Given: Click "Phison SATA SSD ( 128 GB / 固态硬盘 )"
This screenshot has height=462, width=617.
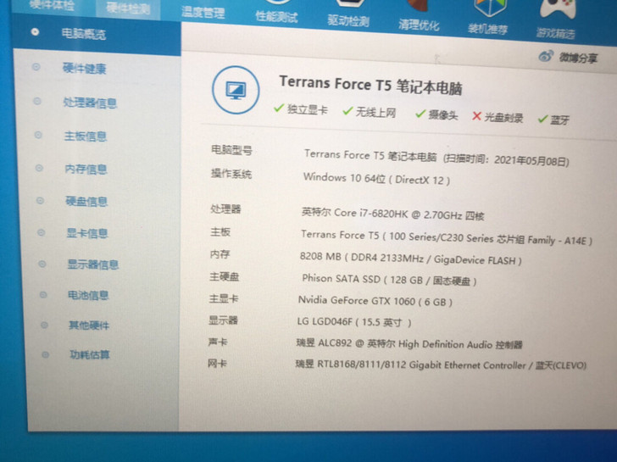Looking at the screenshot, I should tap(389, 280).
